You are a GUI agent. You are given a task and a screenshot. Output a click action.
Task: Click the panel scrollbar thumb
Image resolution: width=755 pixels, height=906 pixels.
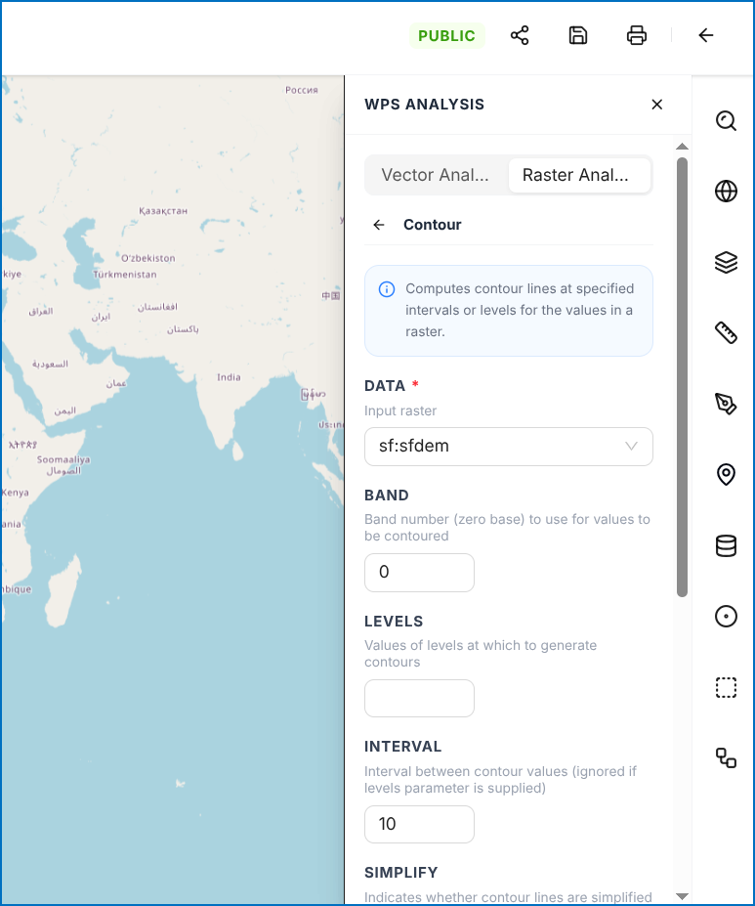[683, 376]
